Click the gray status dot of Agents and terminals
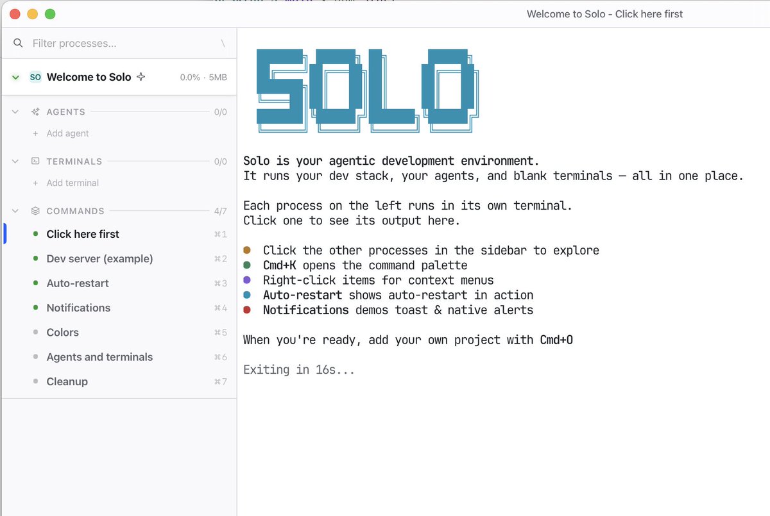 pyautogui.click(x=35, y=357)
